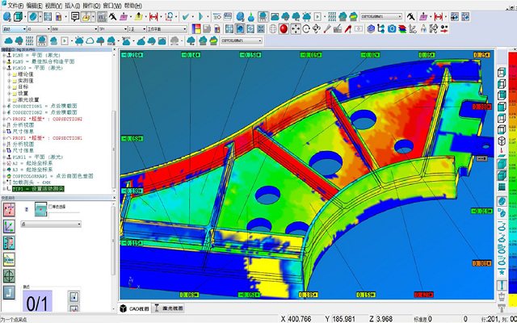Click the dotted grid pointcloud icon in third toolbar
517x323 pixels.
[x=30, y=41]
